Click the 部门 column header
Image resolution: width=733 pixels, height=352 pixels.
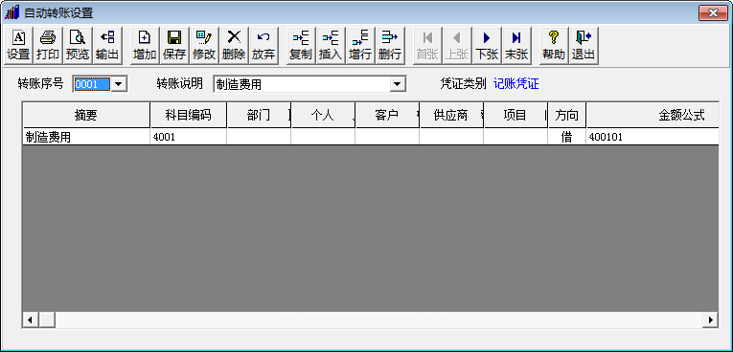(x=259, y=116)
